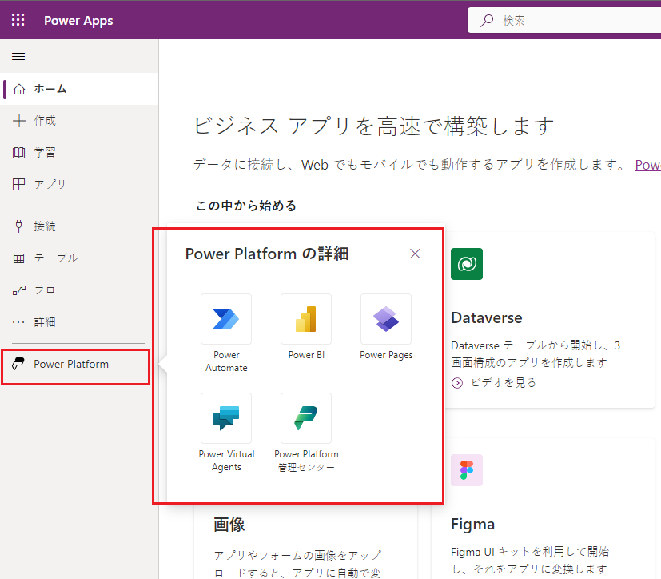Click the home icon beside ホーム
Image resolution: width=661 pixels, height=579 pixels.
pyautogui.click(x=19, y=89)
